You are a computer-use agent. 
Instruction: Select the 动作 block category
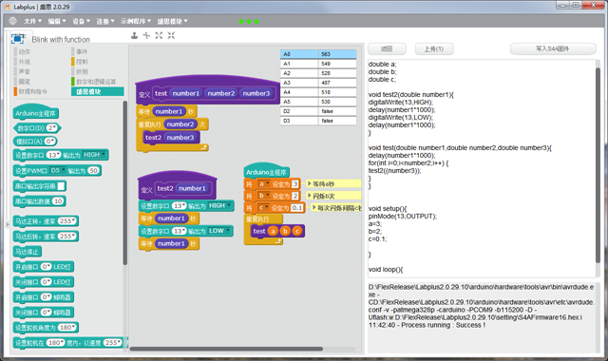(x=24, y=51)
